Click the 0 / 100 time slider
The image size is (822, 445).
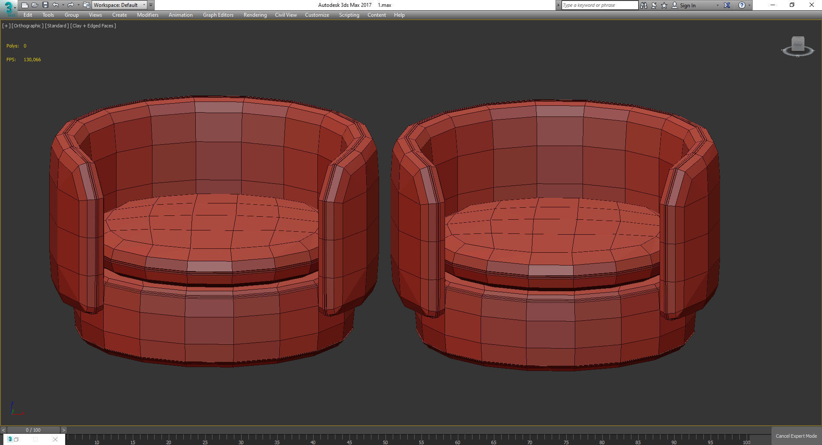[33, 430]
